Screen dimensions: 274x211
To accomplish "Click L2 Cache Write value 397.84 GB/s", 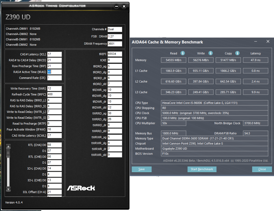I will [201, 81].
